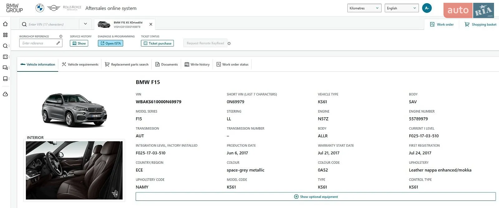Screen dimensions: 499x208
Task: Click the Open ISTA button
Action: [x=110, y=43]
